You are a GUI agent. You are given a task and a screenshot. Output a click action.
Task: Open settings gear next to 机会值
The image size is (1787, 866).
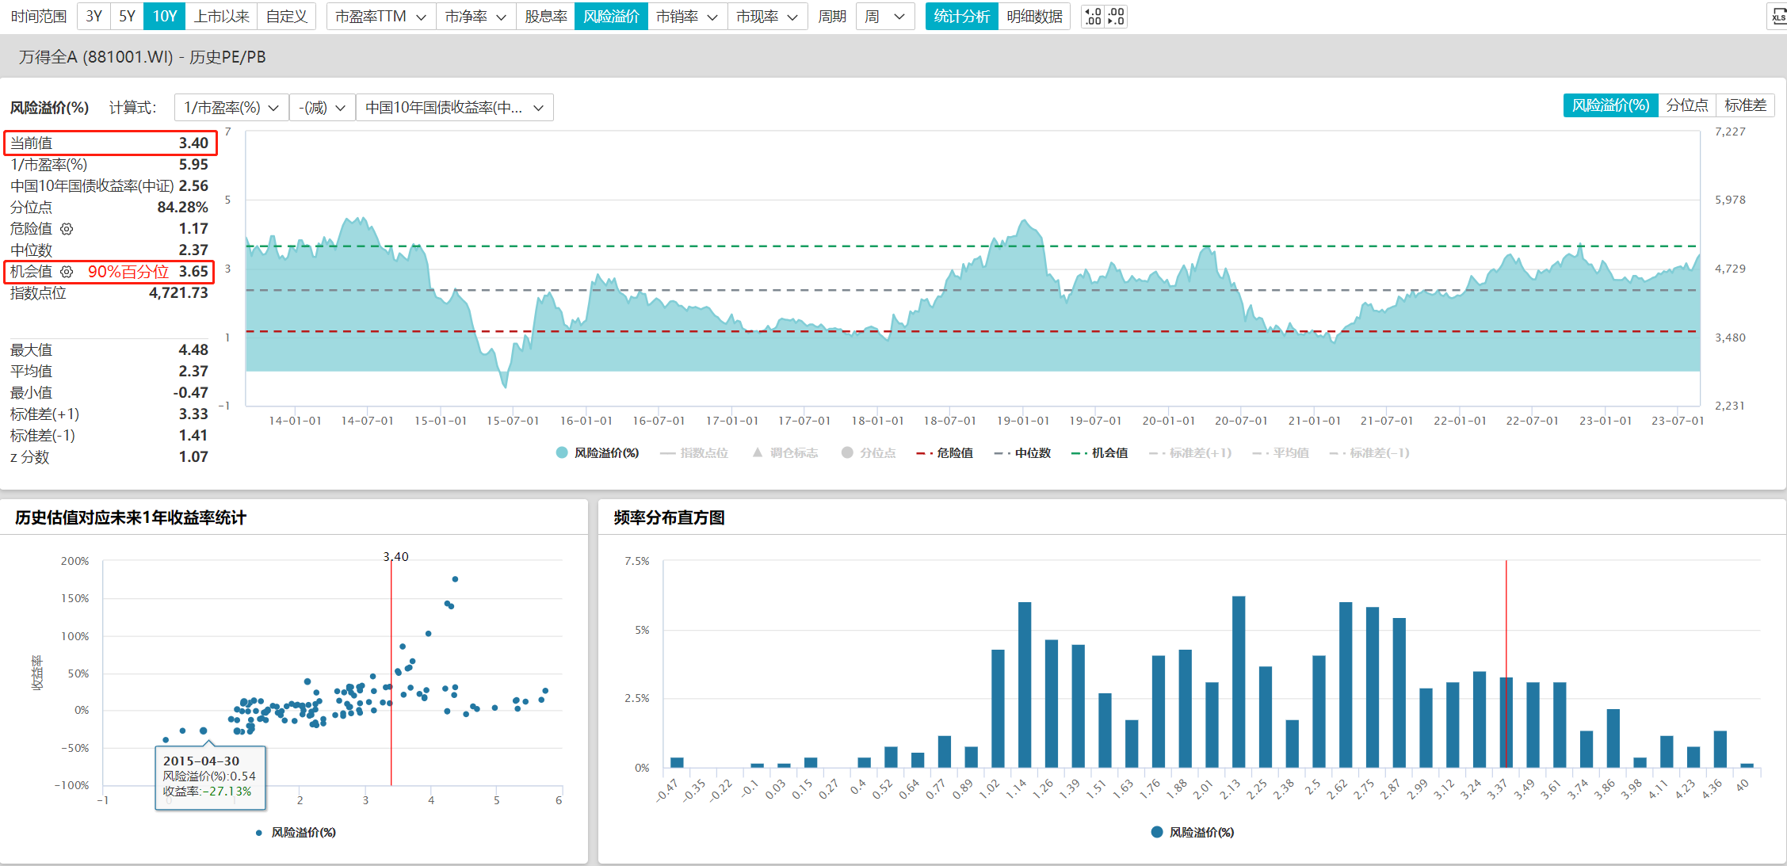tap(67, 272)
